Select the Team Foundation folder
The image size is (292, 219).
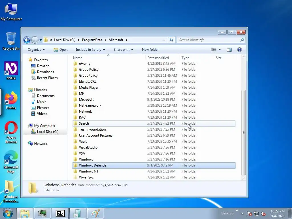pos(154,129)
